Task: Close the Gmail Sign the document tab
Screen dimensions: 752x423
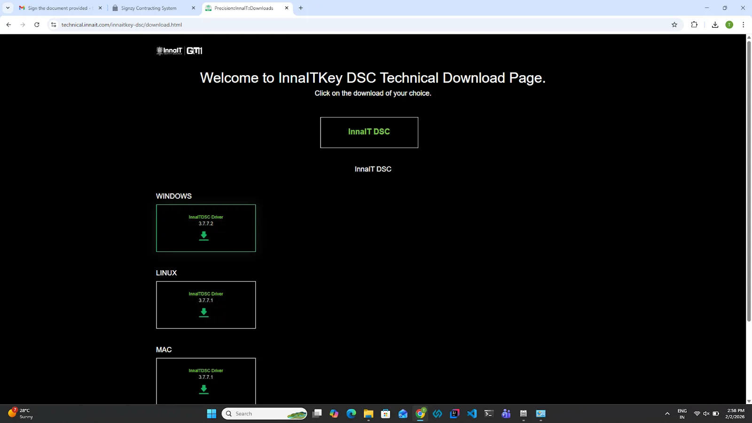Action: tap(100, 8)
